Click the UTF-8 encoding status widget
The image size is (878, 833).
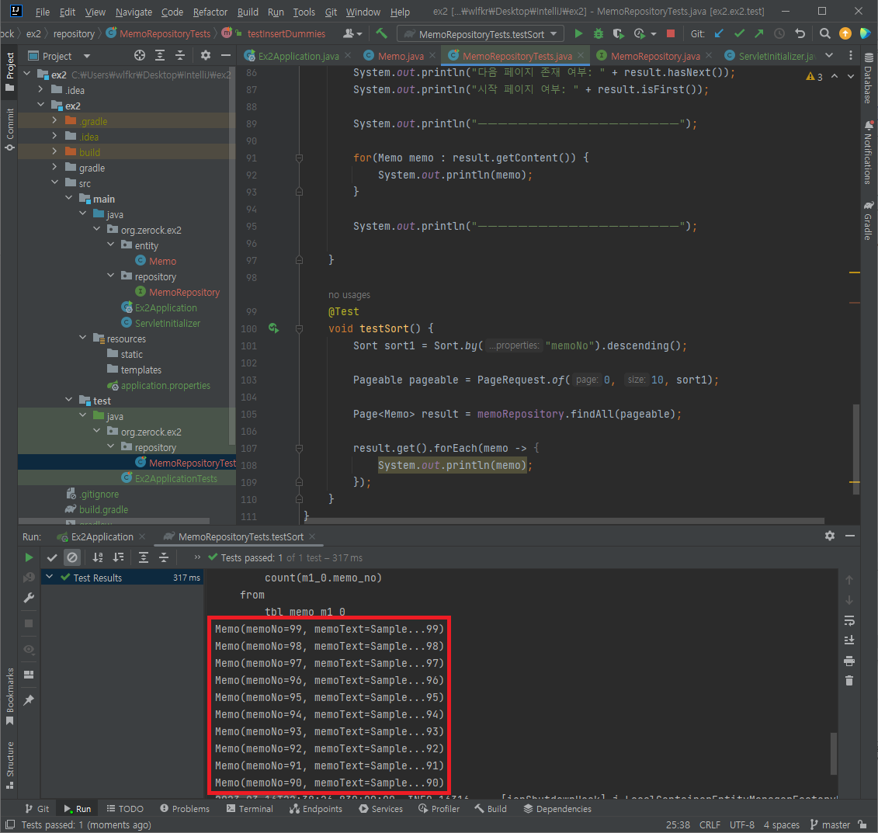coord(742,824)
